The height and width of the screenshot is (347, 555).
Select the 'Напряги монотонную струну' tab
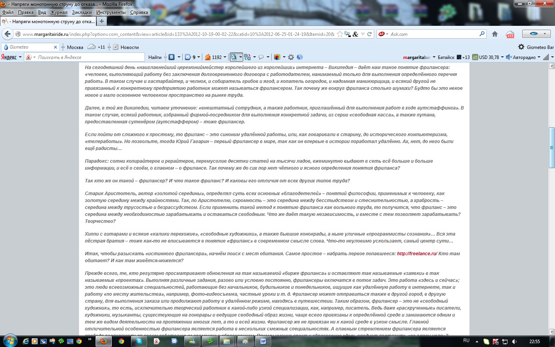[48, 22]
